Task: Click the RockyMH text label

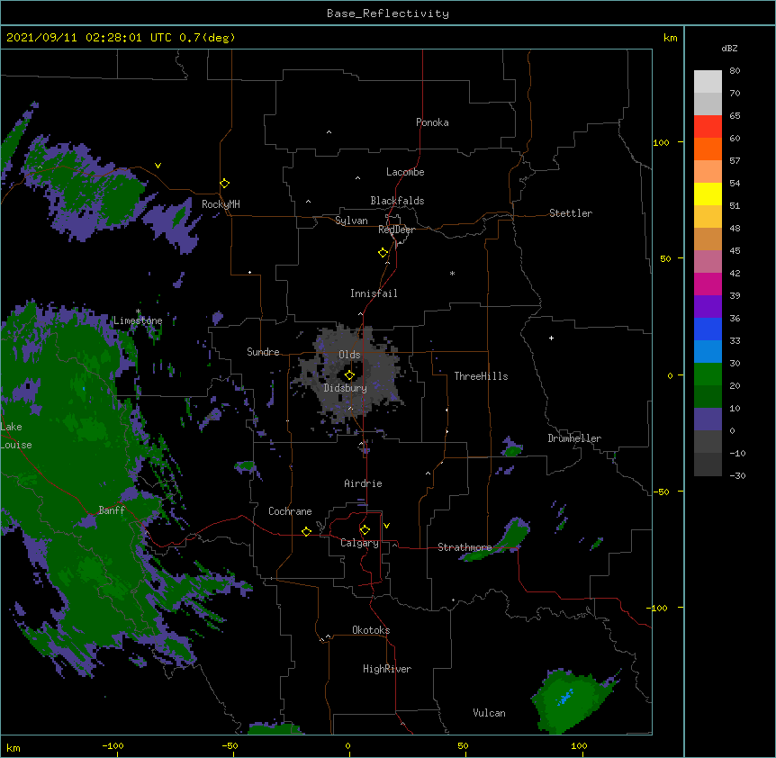Action: tap(221, 204)
